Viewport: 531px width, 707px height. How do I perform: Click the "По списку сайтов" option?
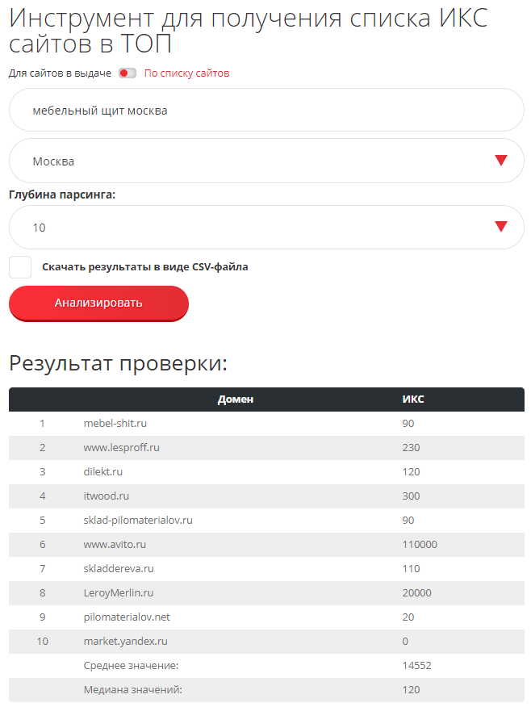(186, 73)
